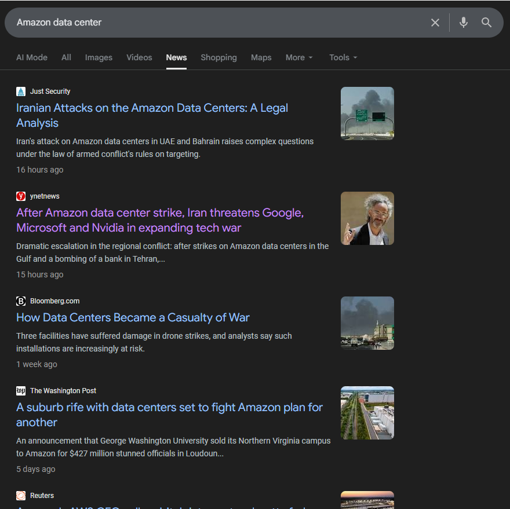Open 'After Amazon data center strike' ynetnews article
The width and height of the screenshot is (510, 509).
point(160,221)
